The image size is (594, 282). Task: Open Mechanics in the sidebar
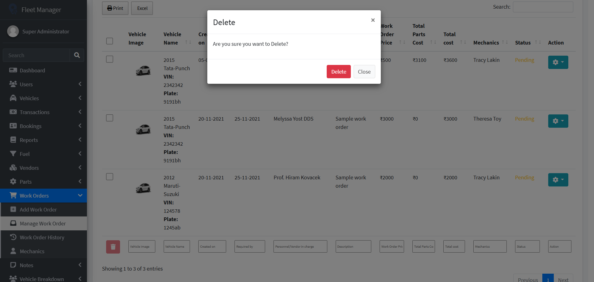(x=32, y=251)
